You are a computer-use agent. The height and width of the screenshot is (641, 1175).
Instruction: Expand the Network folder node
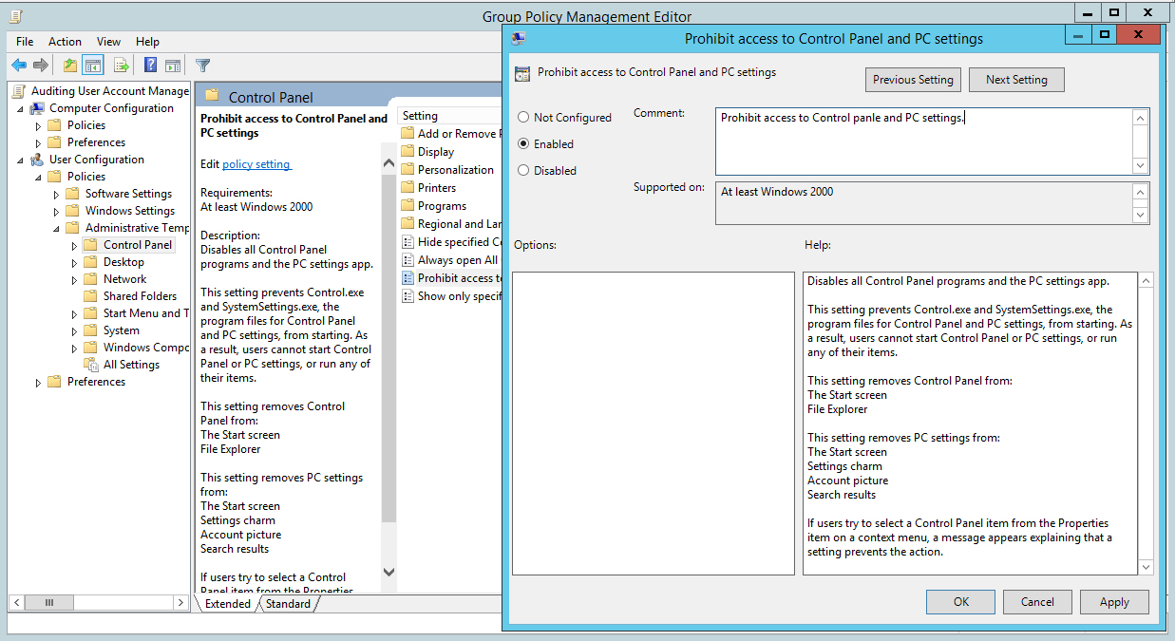75,279
